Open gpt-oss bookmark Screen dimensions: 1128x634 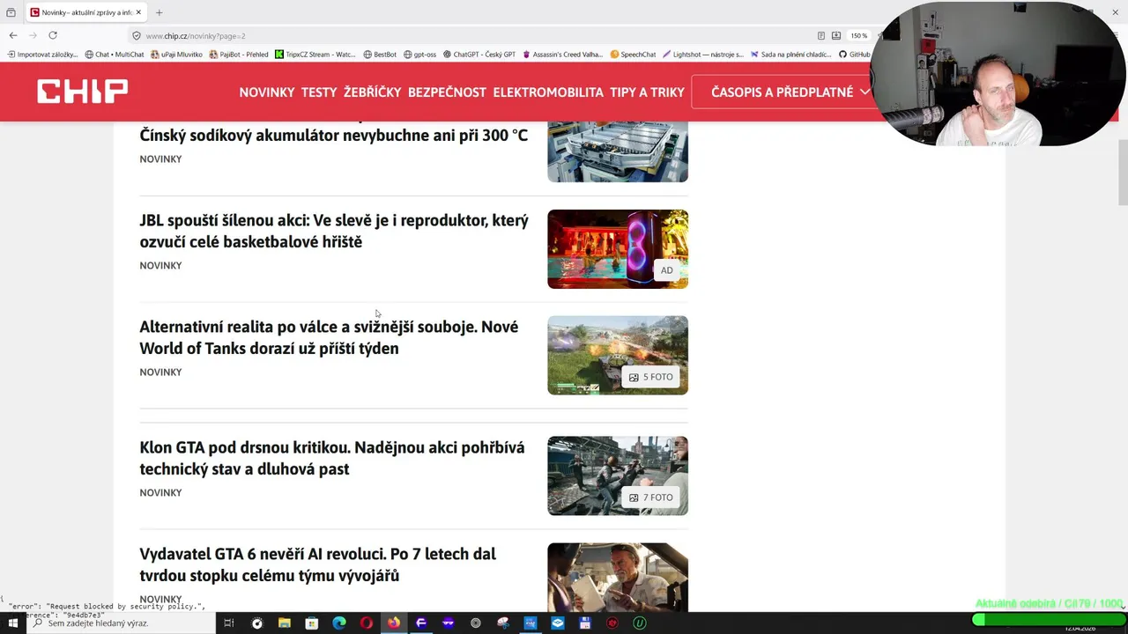click(x=419, y=55)
